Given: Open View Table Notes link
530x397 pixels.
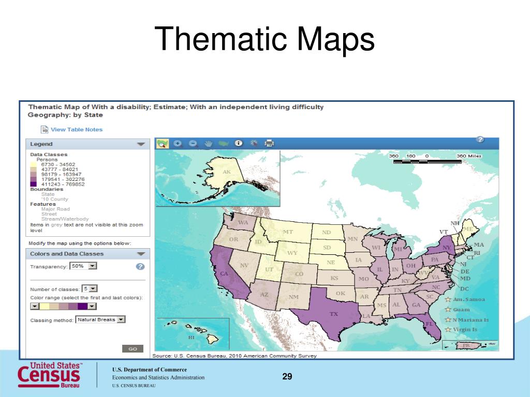Looking at the screenshot, I should pyautogui.click(x=77, y=130).
